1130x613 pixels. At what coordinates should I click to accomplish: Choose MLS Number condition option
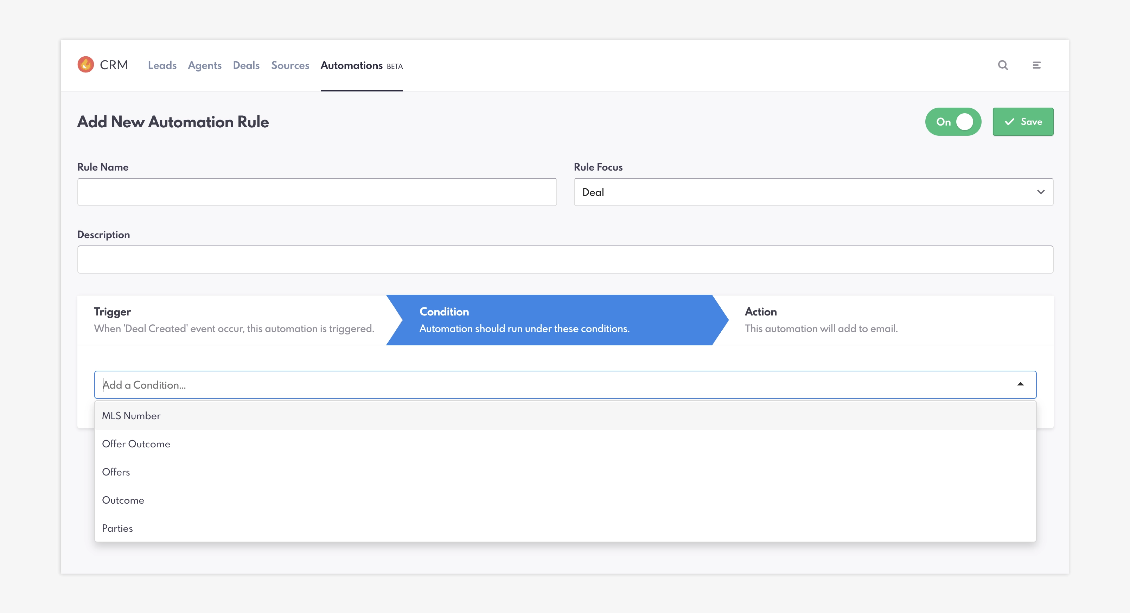[x=565, y=416]
